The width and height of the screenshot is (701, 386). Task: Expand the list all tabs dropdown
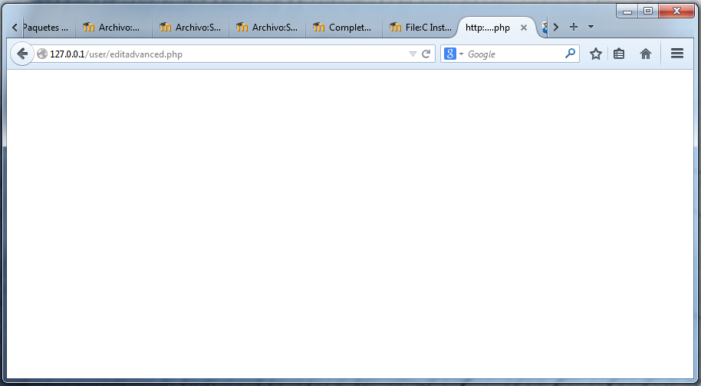591,27
